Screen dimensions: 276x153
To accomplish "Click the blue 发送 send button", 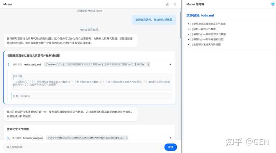I will (x=171, y=147).
